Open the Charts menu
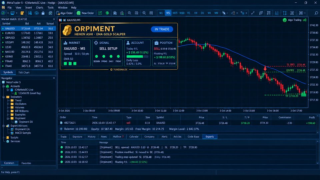 click(40, 8)
